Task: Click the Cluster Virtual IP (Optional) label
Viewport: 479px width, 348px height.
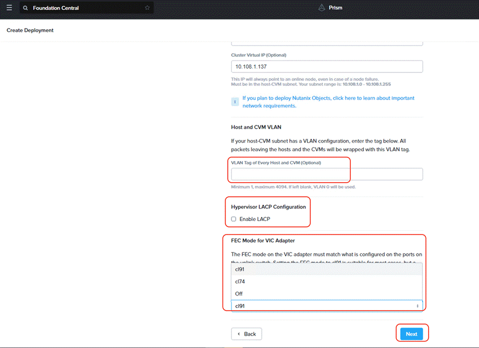Action: click(x=258, y=55)
